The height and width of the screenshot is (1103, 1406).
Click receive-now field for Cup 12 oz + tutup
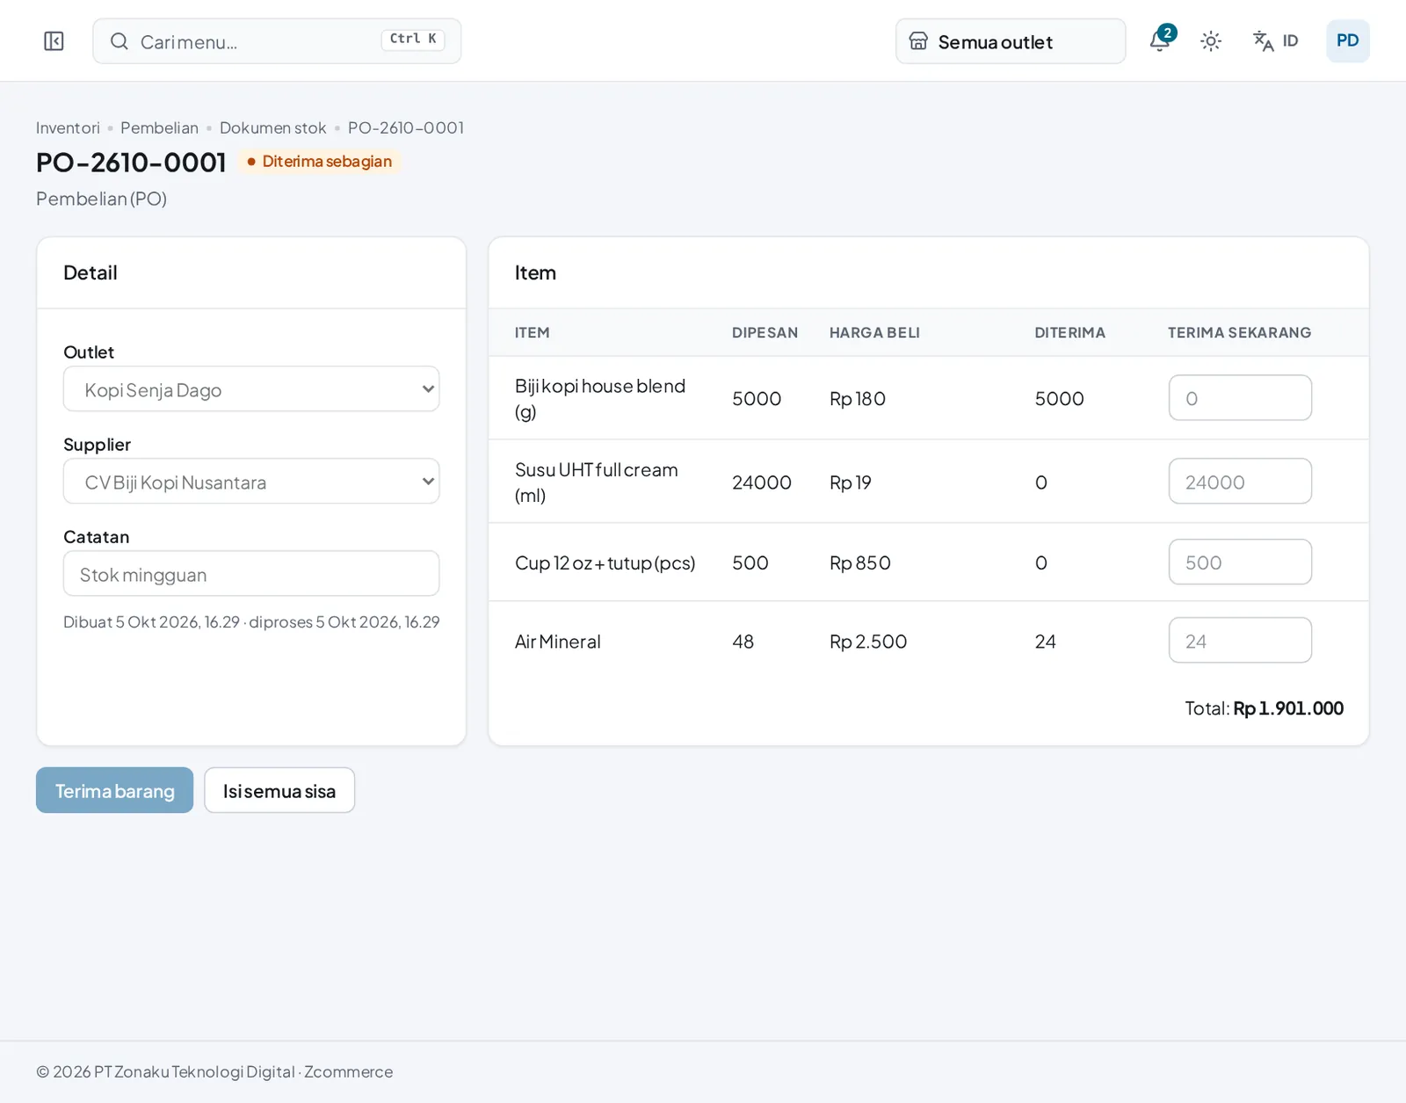coord(1240,562)
